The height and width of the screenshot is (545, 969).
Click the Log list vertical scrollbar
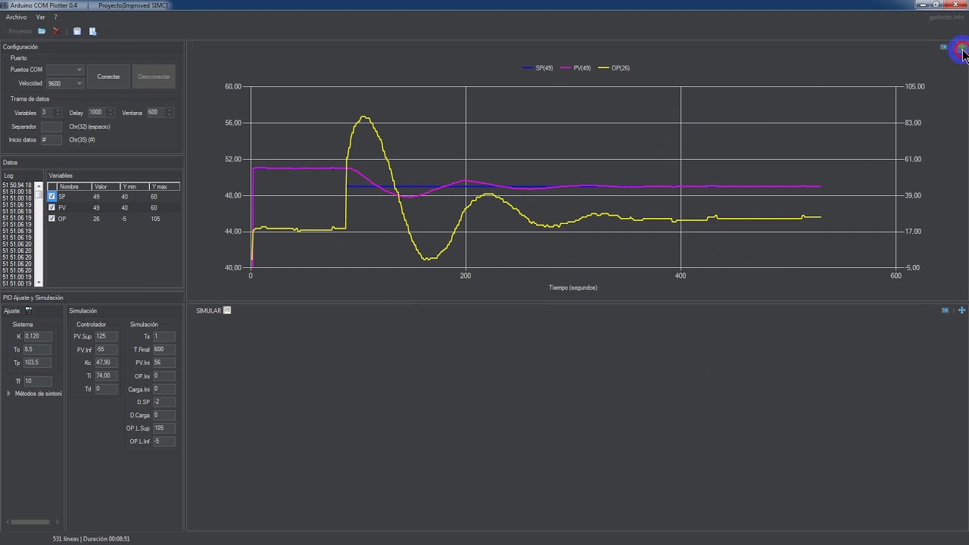pyautogui.click(x=39, y=234)
